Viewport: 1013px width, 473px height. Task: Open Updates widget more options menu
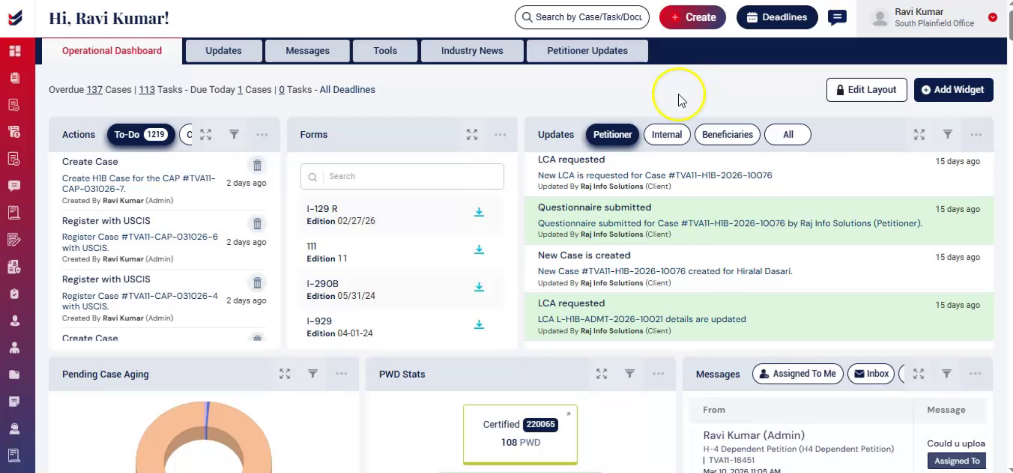pos(976,135)
